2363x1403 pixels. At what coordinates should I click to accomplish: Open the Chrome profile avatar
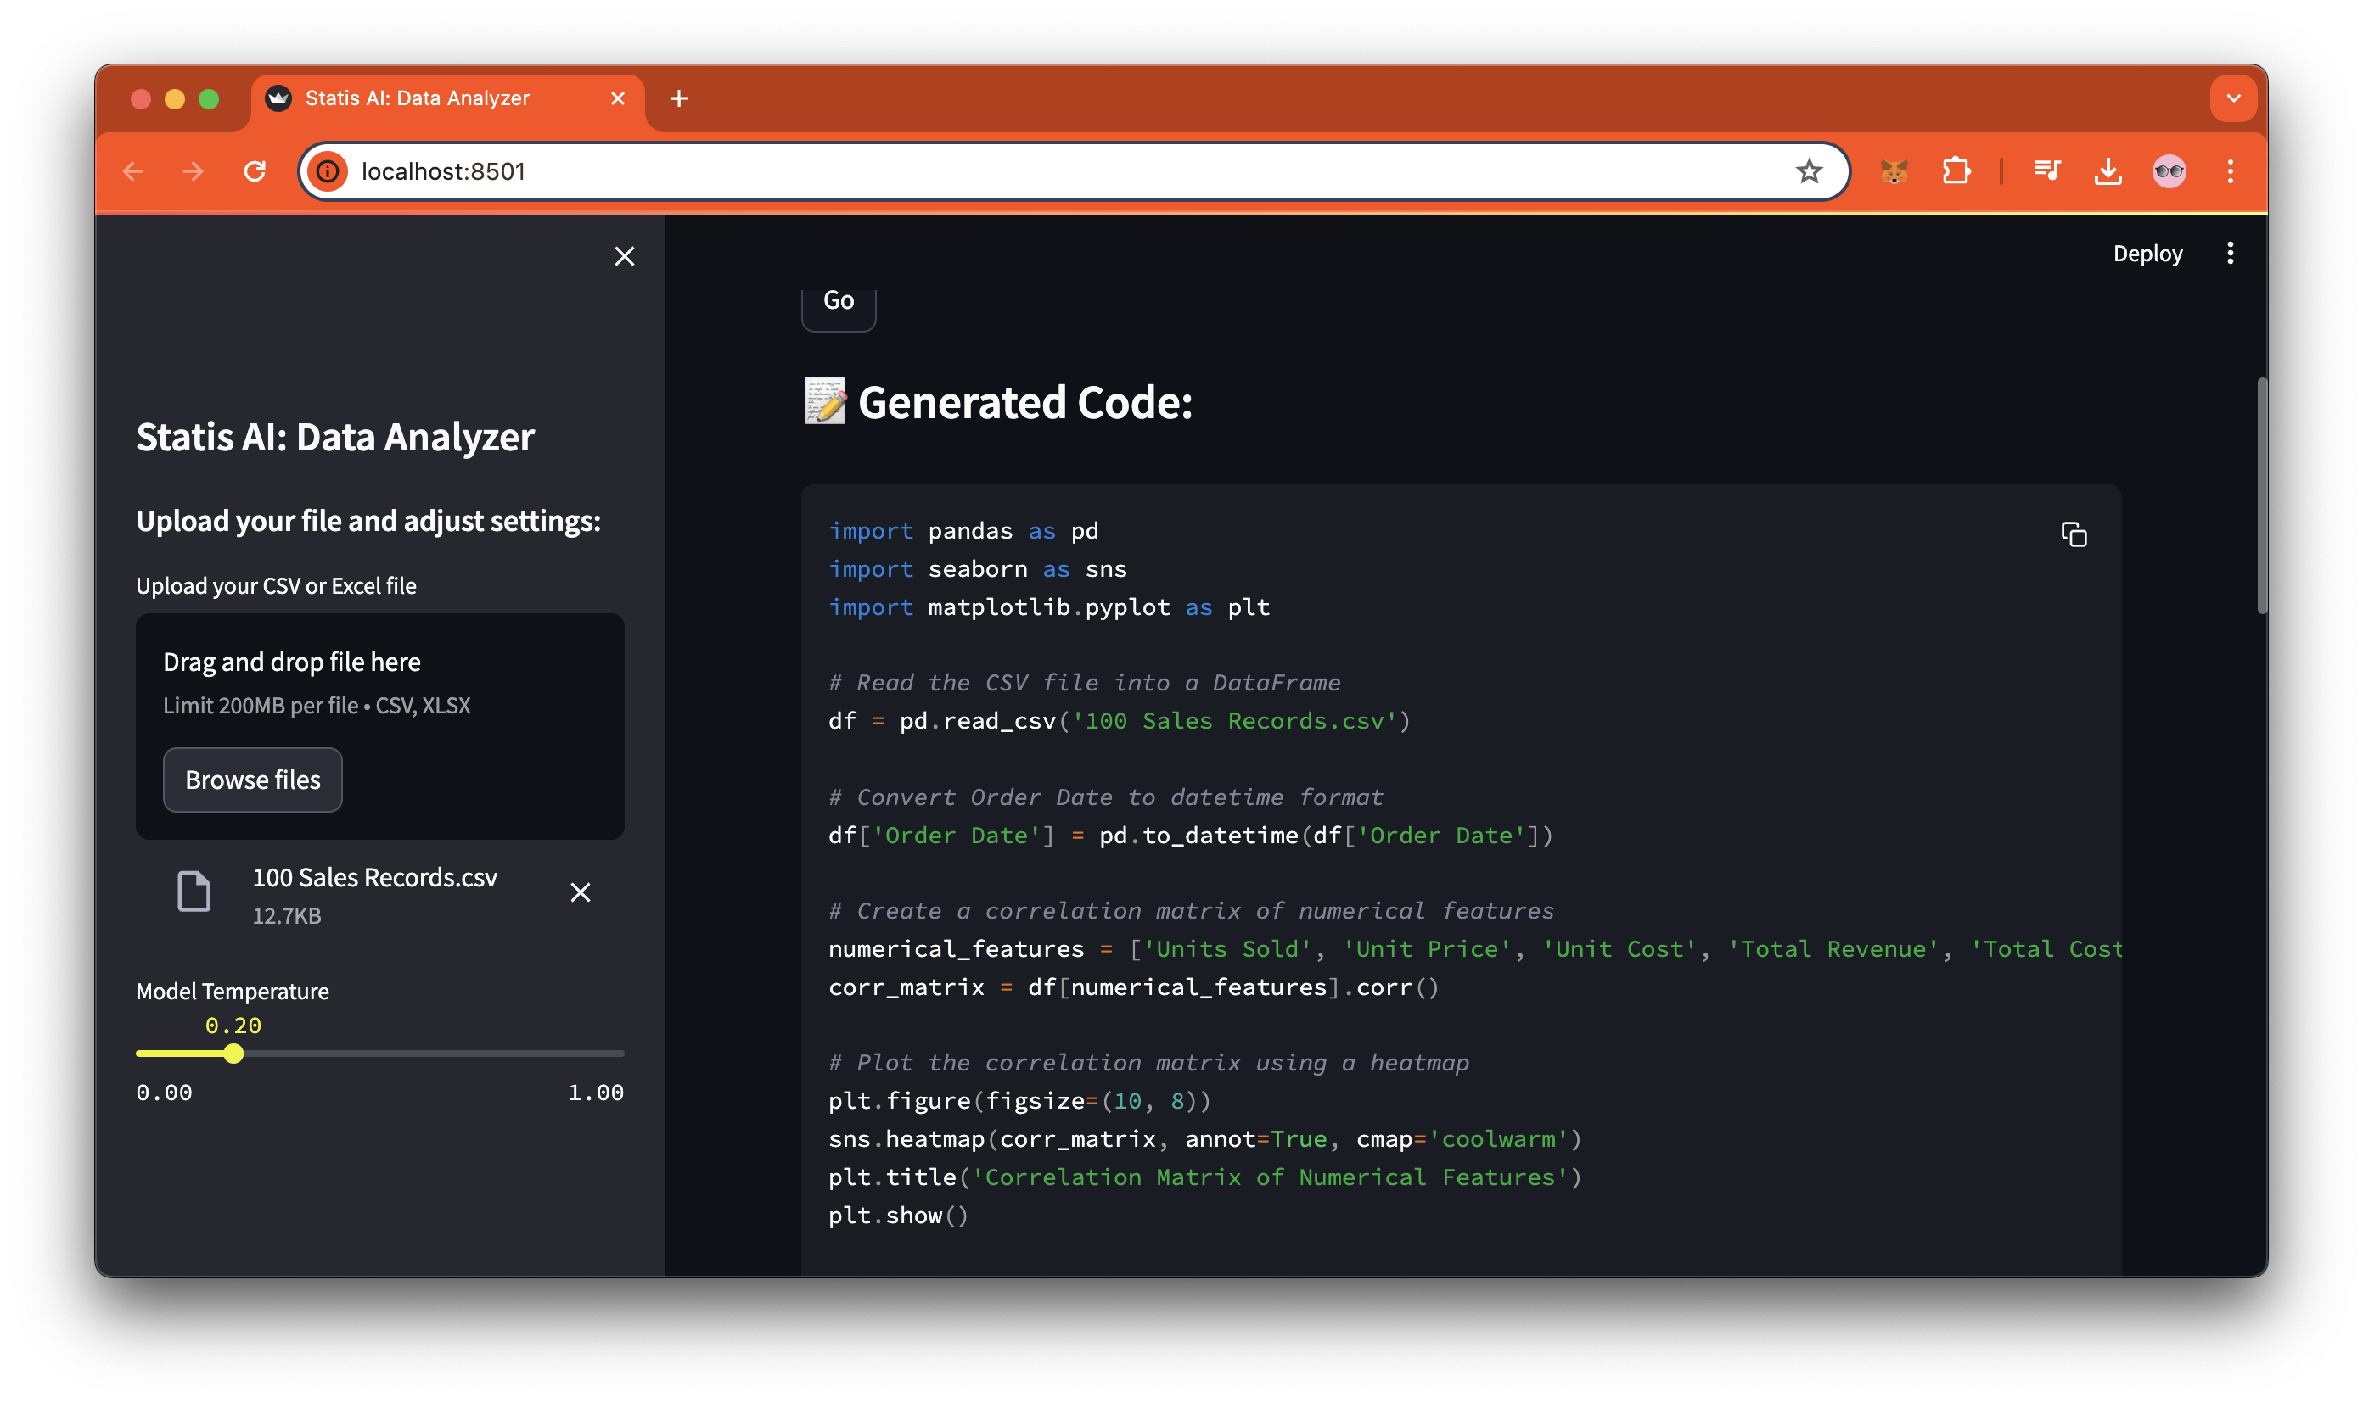(x=2169, y=171)
